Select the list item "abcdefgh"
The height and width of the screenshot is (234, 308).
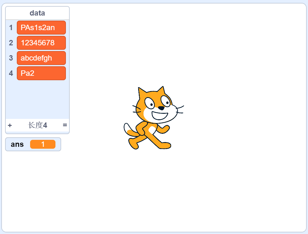(x=41, y=58)
